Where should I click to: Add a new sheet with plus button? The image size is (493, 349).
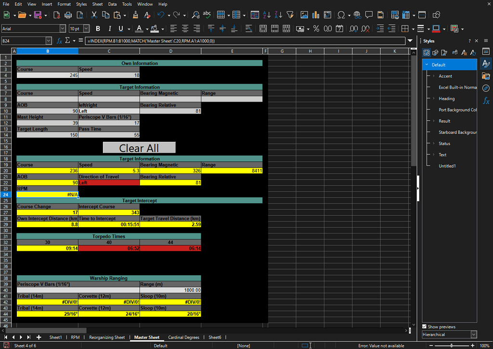tap(39, 337)
